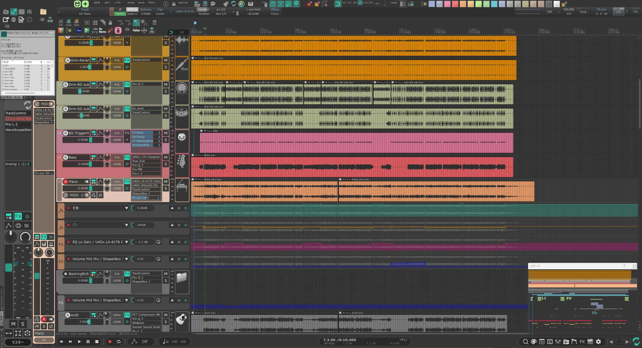This screenshot has height=348, width=642.
Task: Pick the cyan color swatch in top toolbar
Action: tap(494, 4)
